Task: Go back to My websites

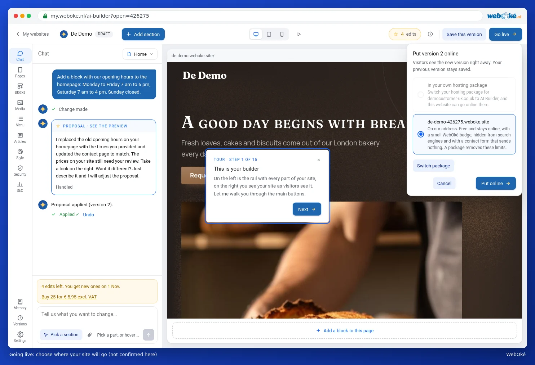Action: (x=32, y=34)
